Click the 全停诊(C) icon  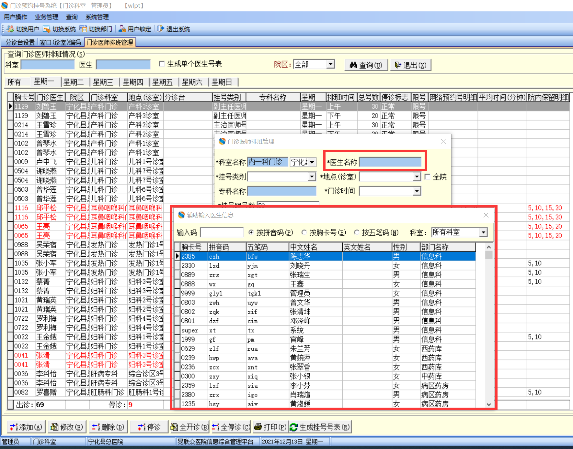(216, 427)
